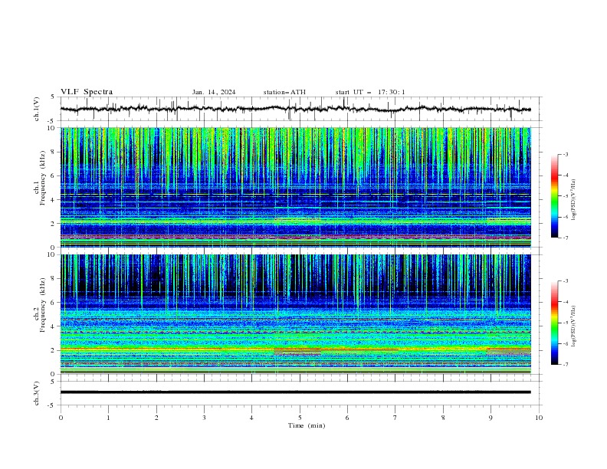Click the "ch.3(V)" axis label
The width and height of the screenshot is (607, 469).
click(x=37, y=393)
